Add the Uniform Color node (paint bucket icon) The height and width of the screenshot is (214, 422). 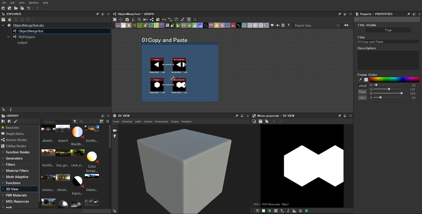pos(233,25)
